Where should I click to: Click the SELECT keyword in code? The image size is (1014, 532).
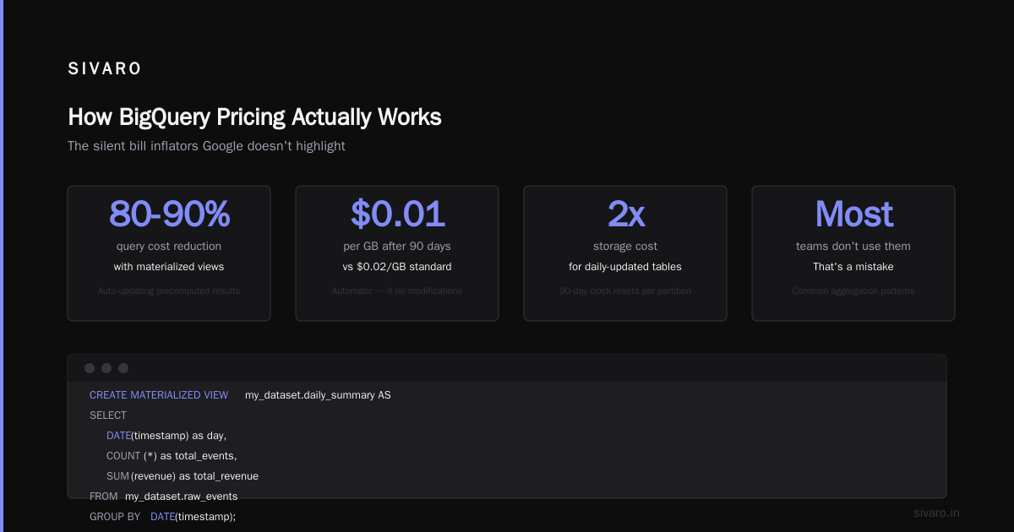(x=108, y=415)
